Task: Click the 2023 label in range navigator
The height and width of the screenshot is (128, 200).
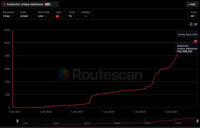Action: [87, 123]
